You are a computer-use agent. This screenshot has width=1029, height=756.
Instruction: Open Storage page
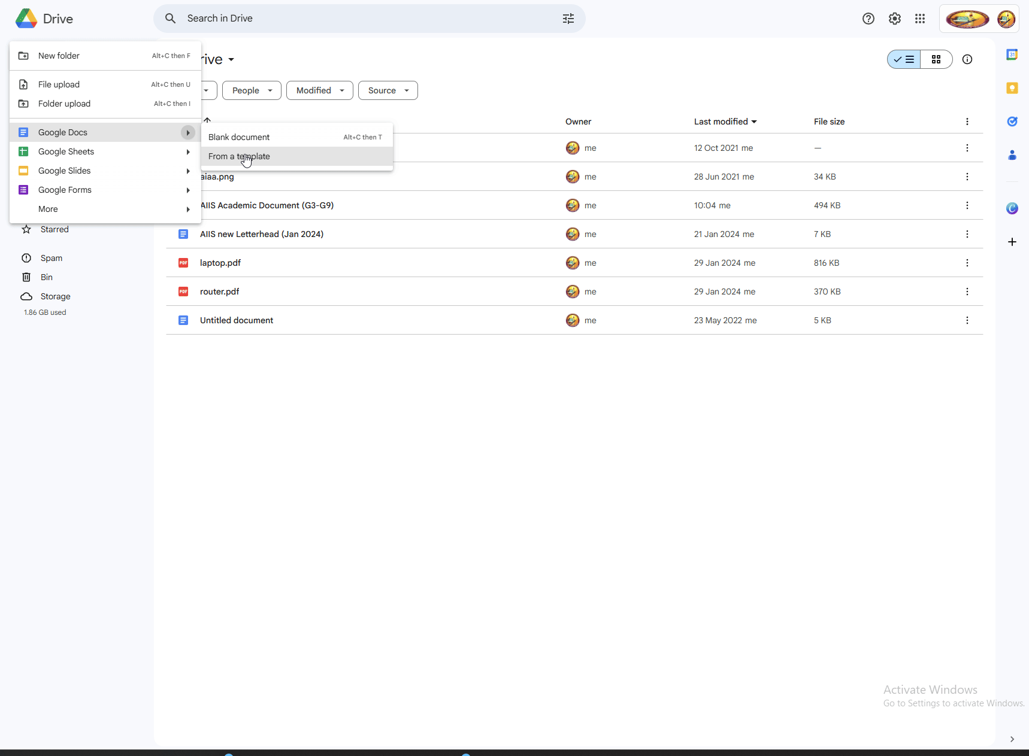pyautogui.click(x=55, y=296)
